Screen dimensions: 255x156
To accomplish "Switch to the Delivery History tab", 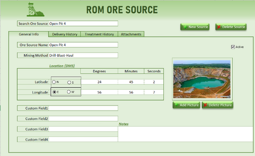I will [65, 34].
